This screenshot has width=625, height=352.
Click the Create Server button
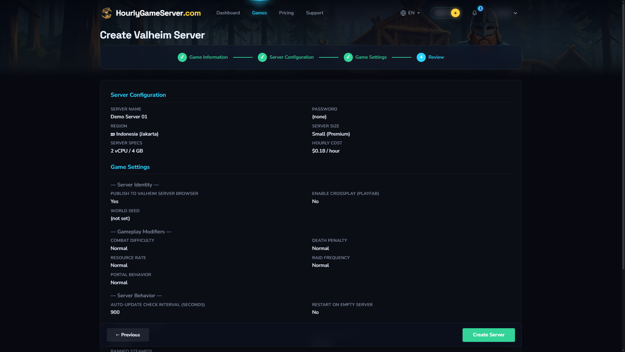click(x=489, y=335)
